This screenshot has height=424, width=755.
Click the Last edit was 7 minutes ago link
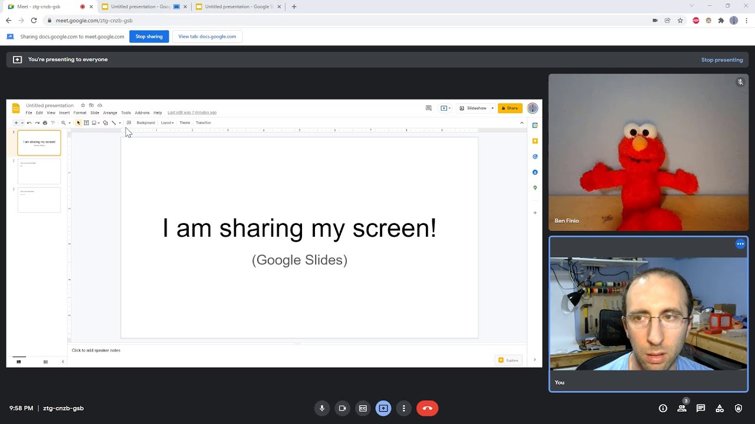point(192,112)
